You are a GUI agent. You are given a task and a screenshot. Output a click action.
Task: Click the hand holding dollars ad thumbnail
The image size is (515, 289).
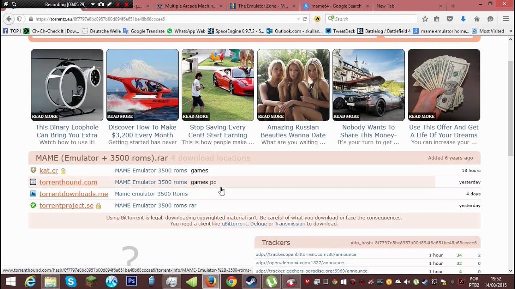[x=444, y=85]
